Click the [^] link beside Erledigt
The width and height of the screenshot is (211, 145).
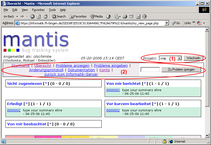(27, 104)
